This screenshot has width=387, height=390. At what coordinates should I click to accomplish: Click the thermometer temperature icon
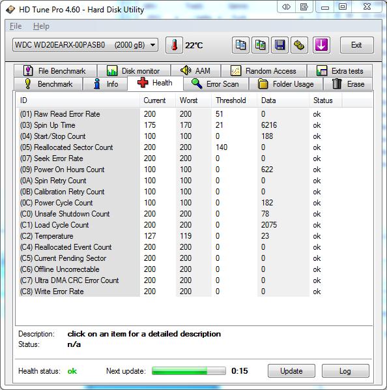174,45
